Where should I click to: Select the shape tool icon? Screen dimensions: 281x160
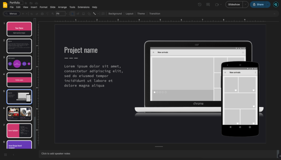(89, 14)
